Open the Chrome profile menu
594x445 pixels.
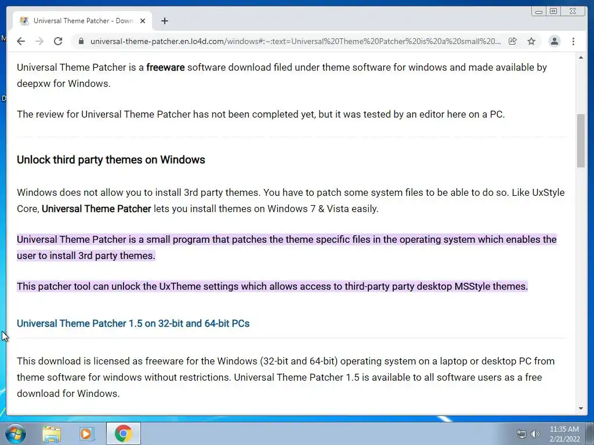[x=554, y=41]
